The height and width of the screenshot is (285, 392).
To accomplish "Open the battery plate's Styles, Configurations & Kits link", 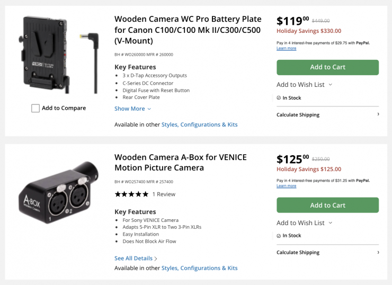I will (x=199, y=124).
